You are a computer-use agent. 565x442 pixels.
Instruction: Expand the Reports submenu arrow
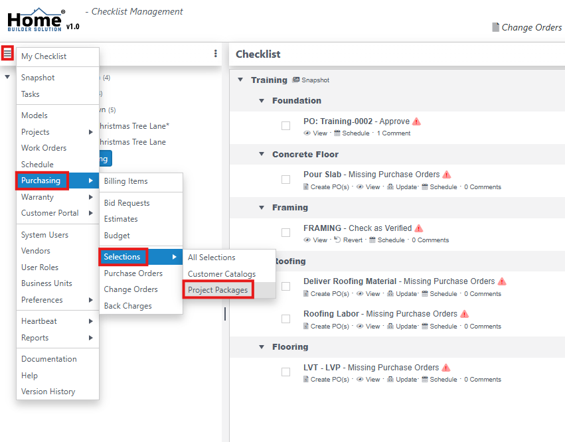pos(91,338)
